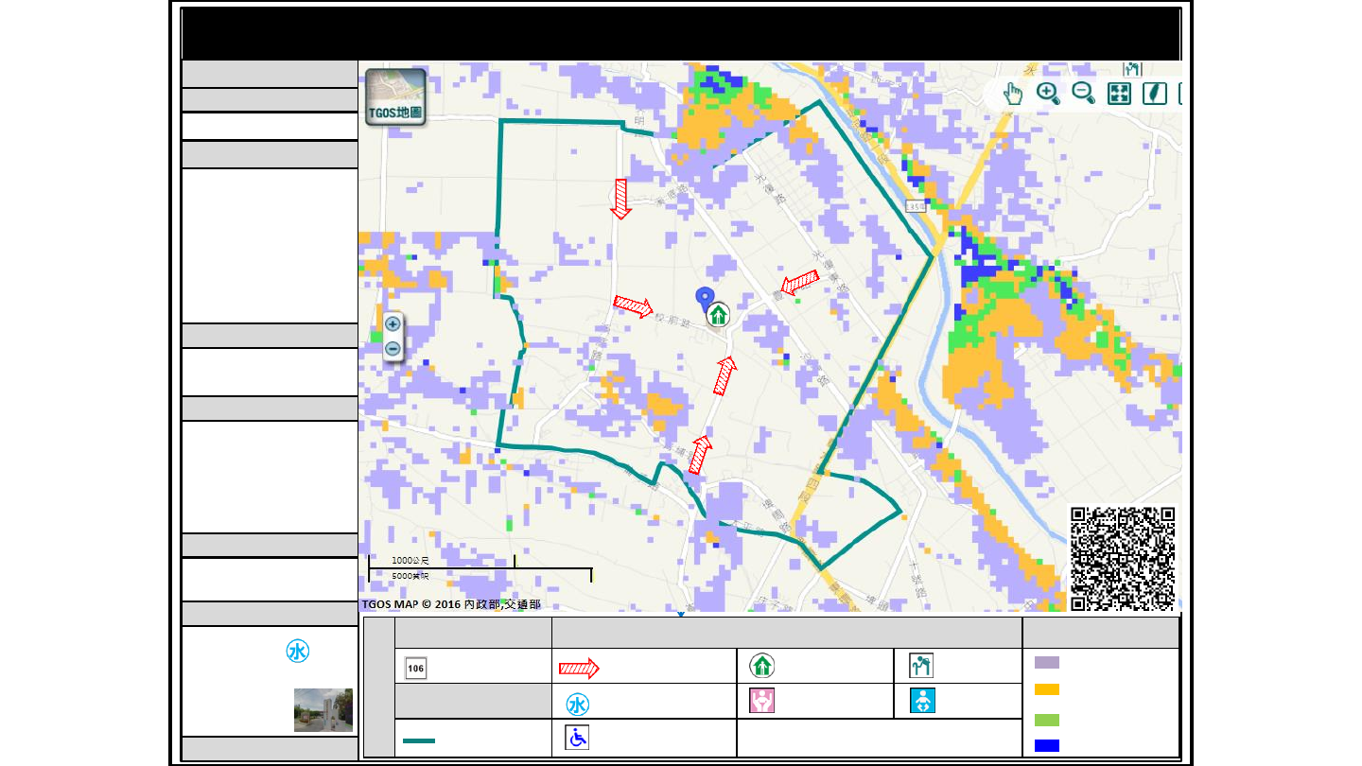Activate the full-extent arrows tool
This screenshot has height=766, width=1362.
pos(1120,93)
